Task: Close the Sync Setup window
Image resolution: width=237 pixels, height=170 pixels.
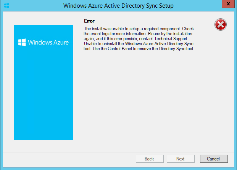Action: 228,4
